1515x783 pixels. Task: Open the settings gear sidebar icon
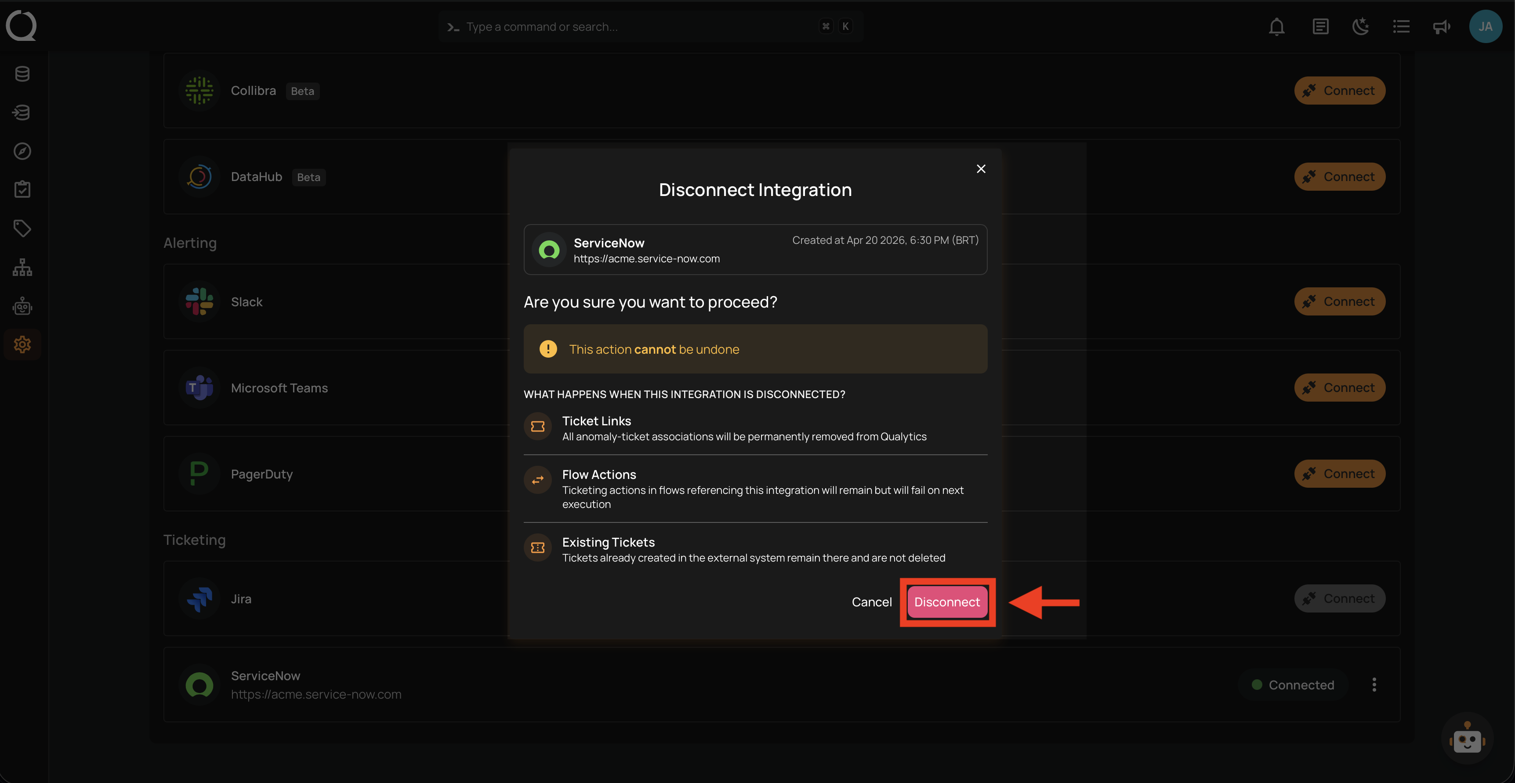pos(22,345)
